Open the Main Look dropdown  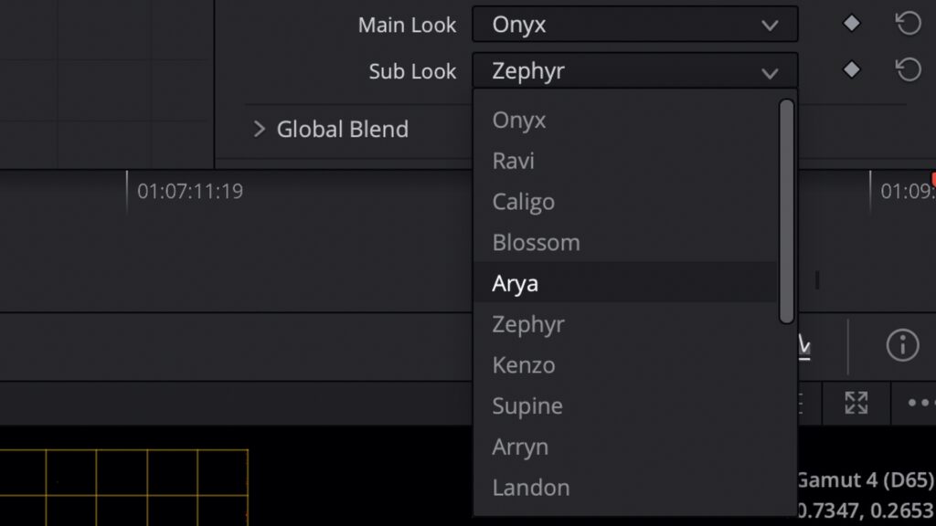click(x=634, y=25)
